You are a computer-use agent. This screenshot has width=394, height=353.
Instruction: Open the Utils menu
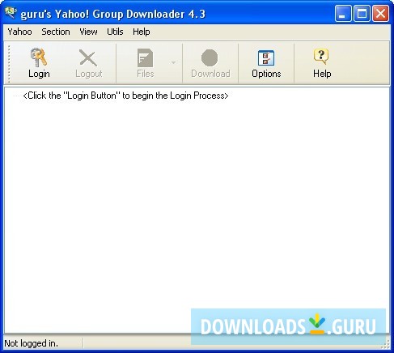[x=115, y=32]
